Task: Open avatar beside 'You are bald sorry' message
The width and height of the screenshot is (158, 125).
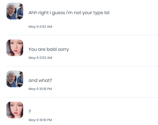Action: [x=15, y=48]
